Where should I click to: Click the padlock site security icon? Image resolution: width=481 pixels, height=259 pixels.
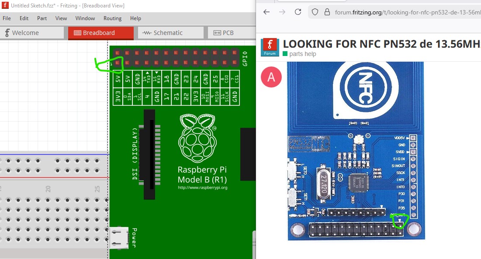tap(327, 12)
